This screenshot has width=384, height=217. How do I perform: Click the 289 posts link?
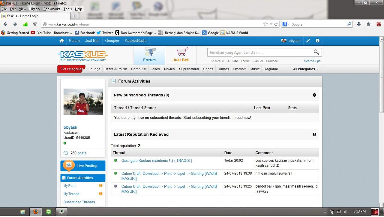click(78, 153)
